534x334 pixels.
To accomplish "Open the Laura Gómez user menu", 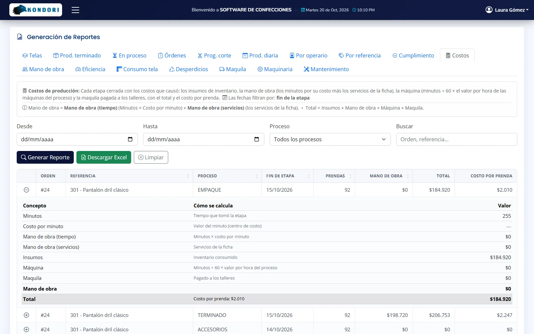I will (x=507, y=10).
